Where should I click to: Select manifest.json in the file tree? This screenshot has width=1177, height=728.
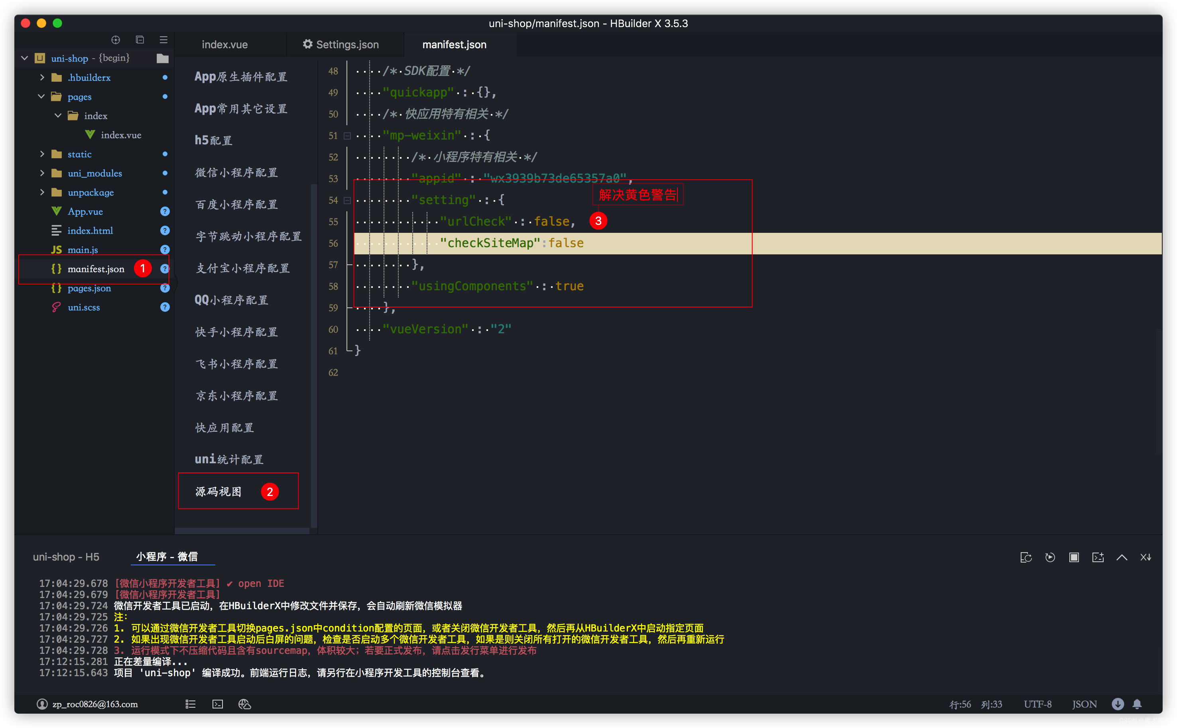pyautogui.click(x=96, y=269)
